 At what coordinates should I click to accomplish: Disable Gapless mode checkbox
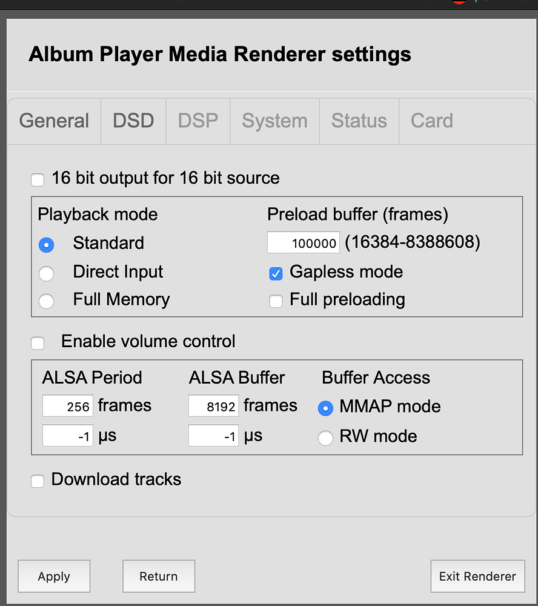276,273
